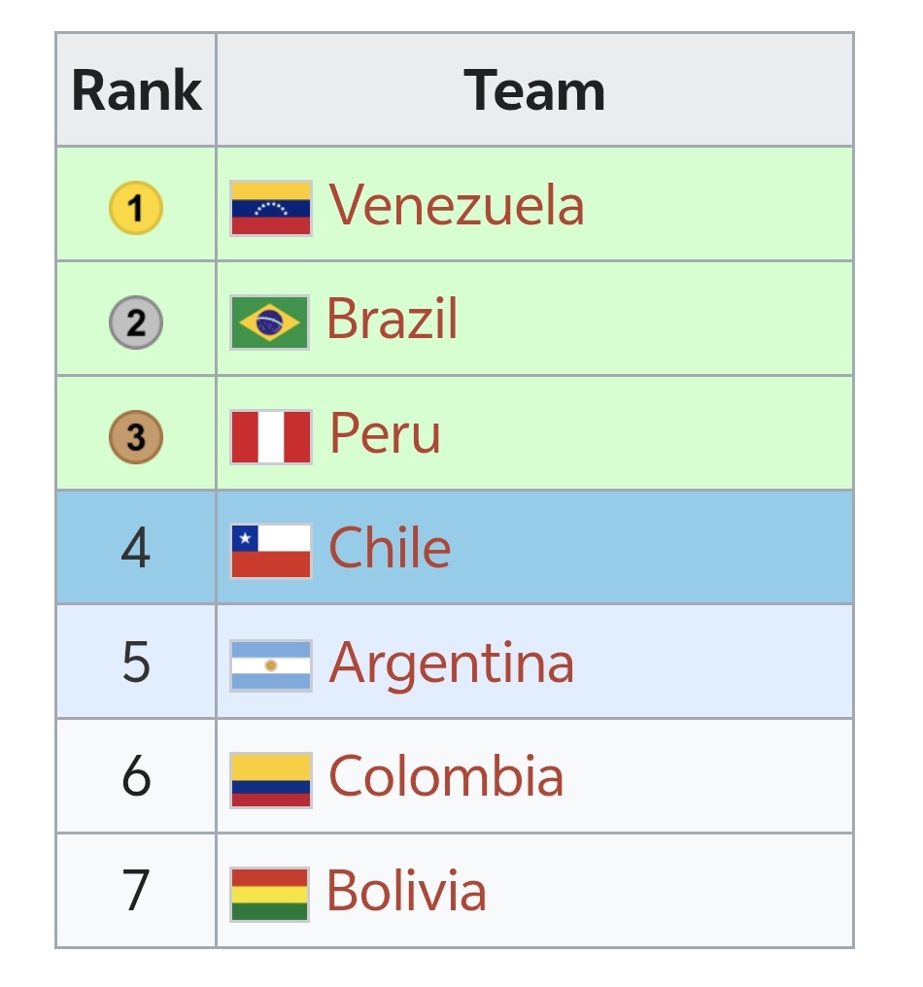Click the Team column header
923x987 pixels.
(534, 89)
